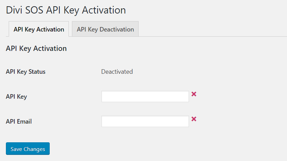287x161 pixels.
Task: Open the Deactivation tab next to Activation
Action: pyautogui.click(x=105, y=29)
